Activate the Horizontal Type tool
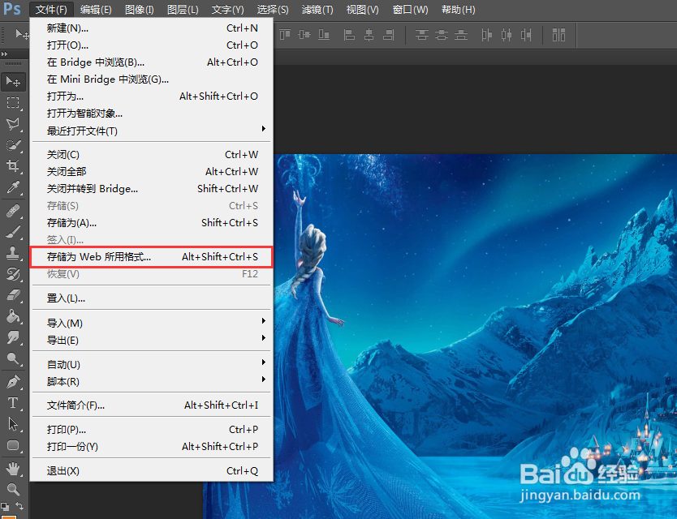This screenshot has width=677, height=519. coord(13,403)
